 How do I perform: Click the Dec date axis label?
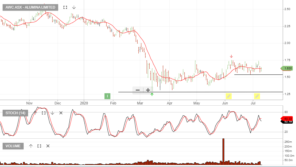pos(58,103)
